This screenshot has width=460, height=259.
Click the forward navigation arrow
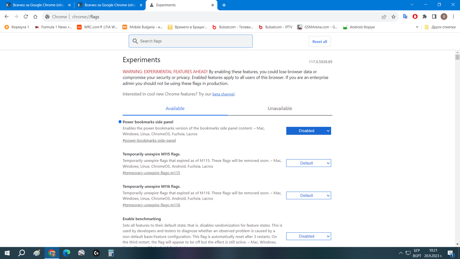[x=16, y=17]
